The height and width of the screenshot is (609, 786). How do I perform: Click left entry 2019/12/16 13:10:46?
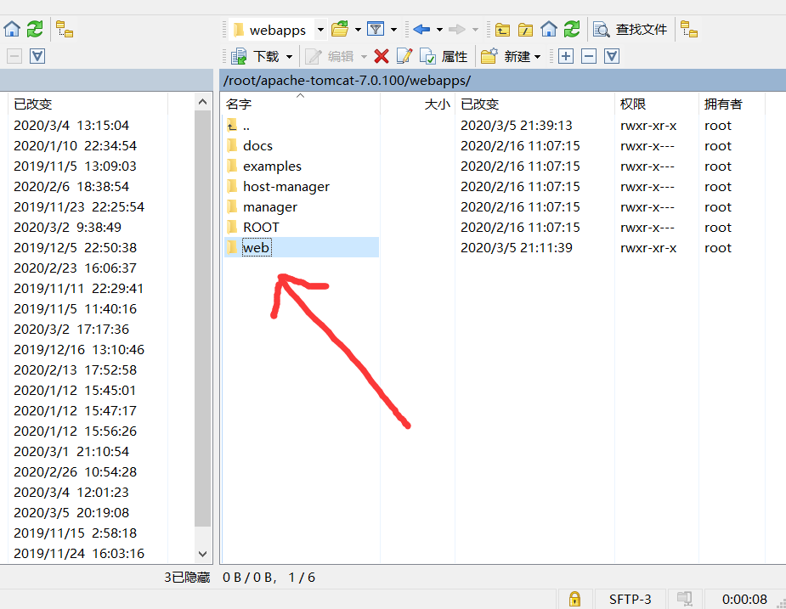(x=79, y=349)
